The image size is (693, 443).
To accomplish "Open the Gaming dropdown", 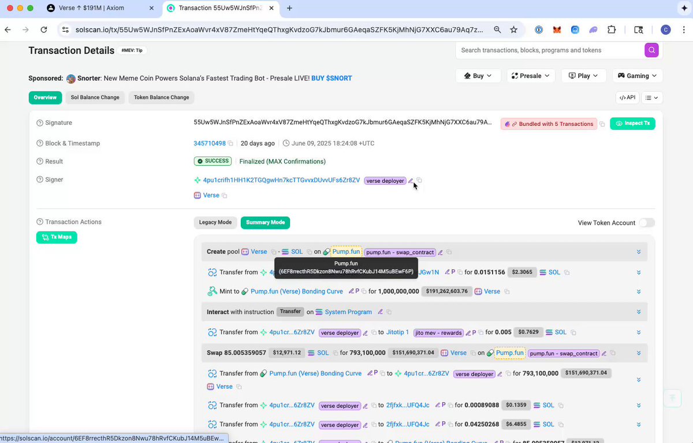I will click(x=637, y=76).
